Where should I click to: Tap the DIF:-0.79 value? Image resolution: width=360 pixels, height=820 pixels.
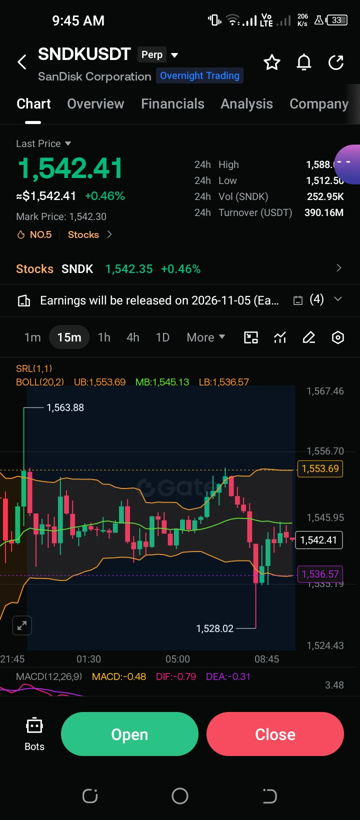click(x=176, y=676)
